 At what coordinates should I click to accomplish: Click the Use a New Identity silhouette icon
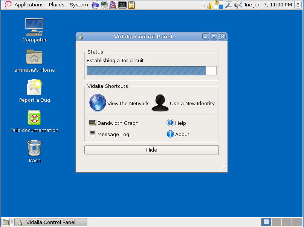click(x=160, y=103)
